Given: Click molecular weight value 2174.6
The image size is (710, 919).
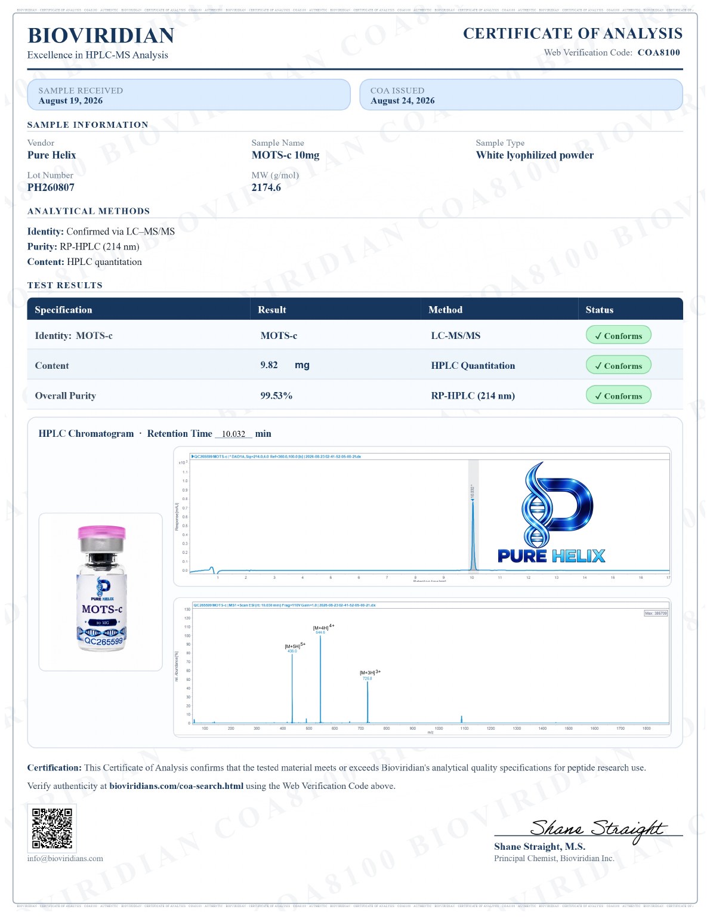Looking at the screenshot, I should (267, 189).
